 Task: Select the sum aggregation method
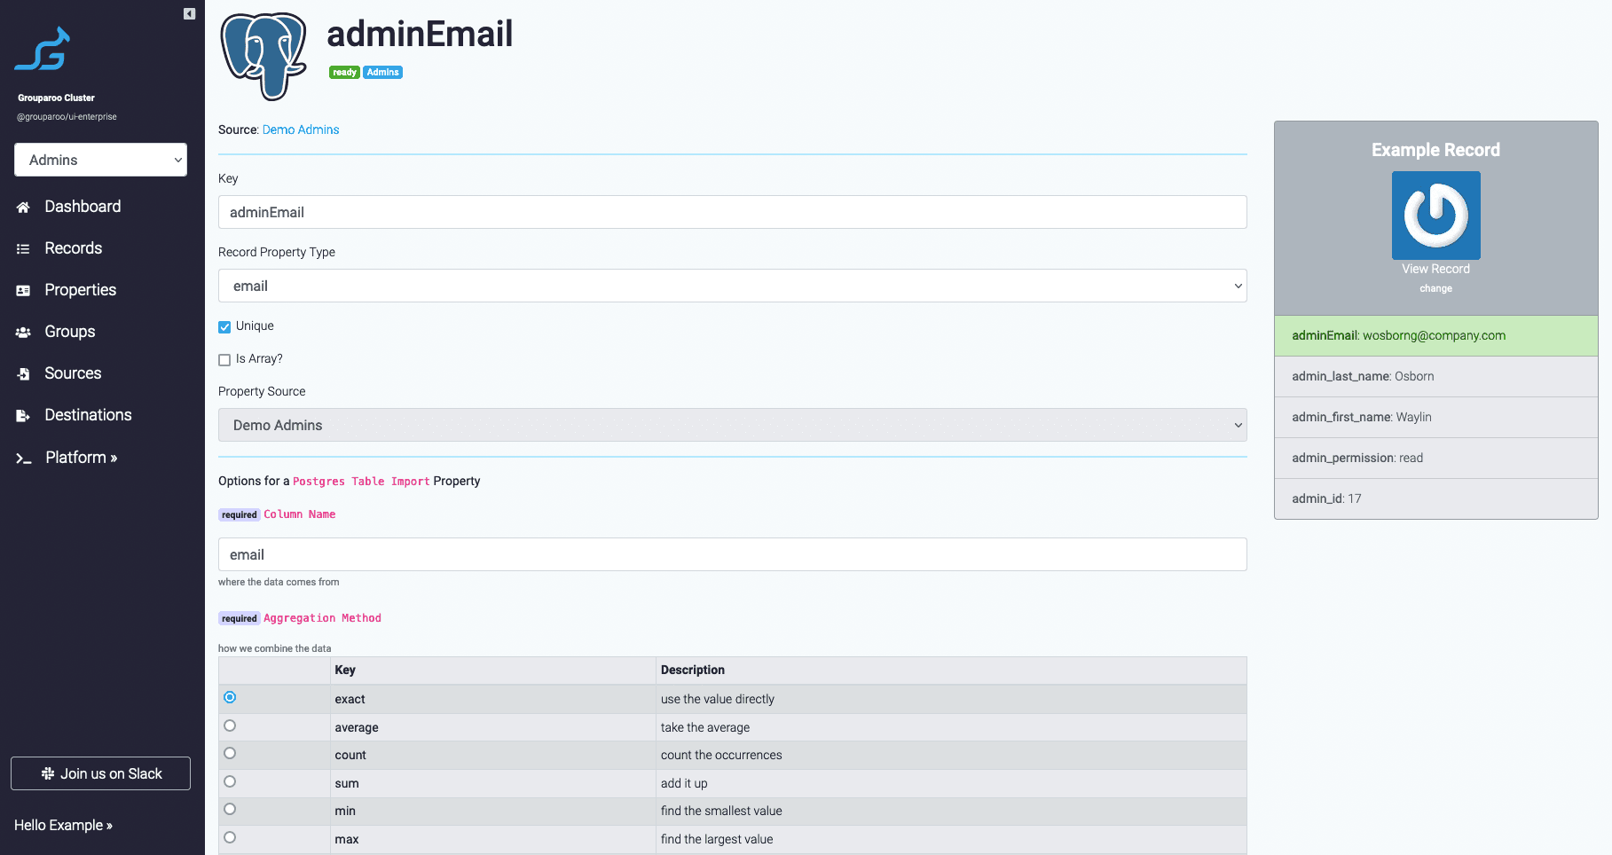pos(230,781)
